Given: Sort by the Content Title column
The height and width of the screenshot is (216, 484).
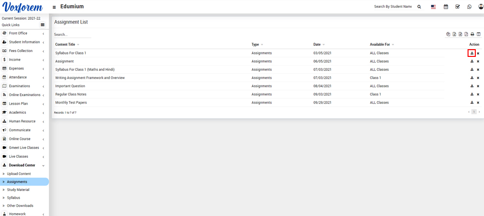Looking at the screenshot, I should 65,44.
